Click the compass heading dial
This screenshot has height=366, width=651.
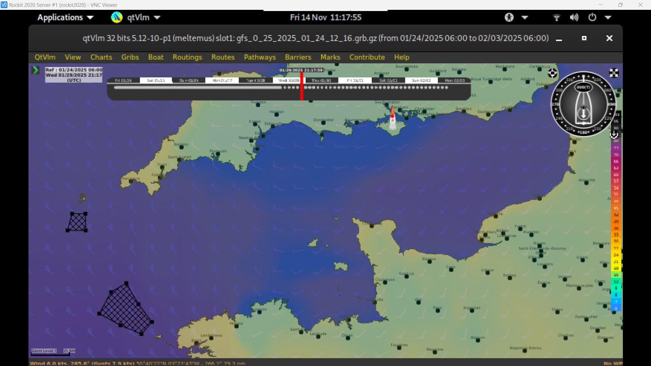pyautogui.click(x=583, y=104)
